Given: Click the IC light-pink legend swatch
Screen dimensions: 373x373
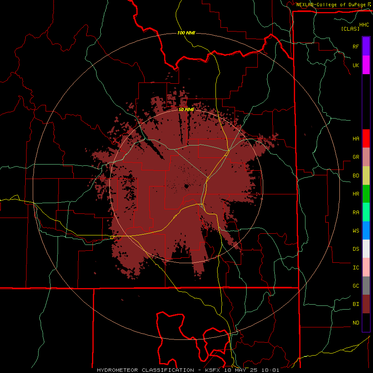Looking at the screenshot, I should 366,267.
